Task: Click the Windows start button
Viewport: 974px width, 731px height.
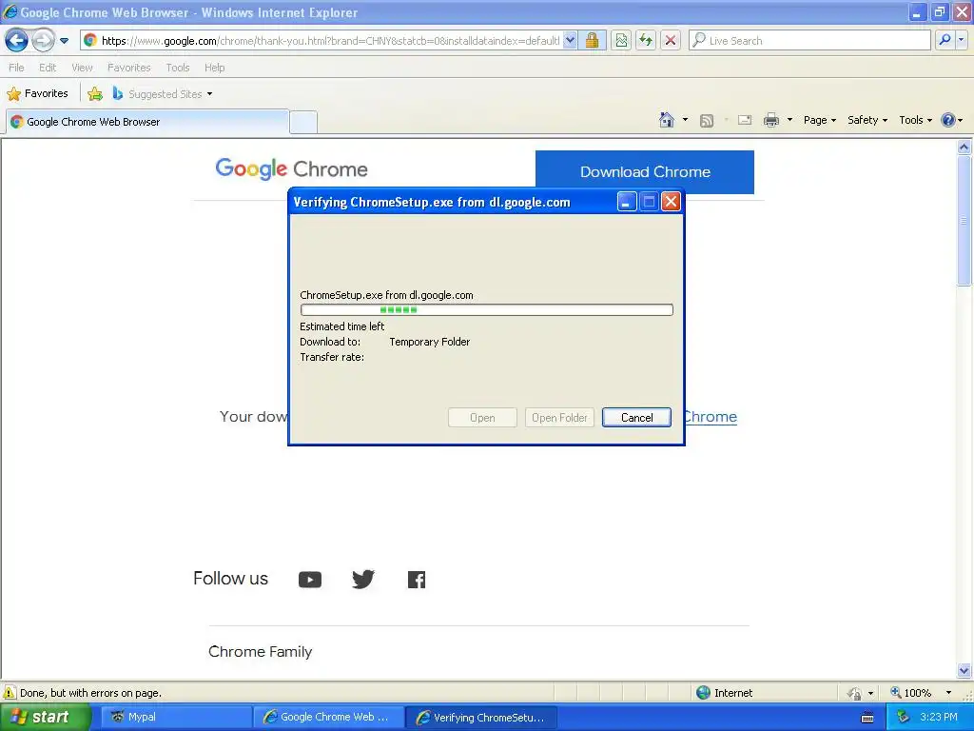Action: click(46, 717)
